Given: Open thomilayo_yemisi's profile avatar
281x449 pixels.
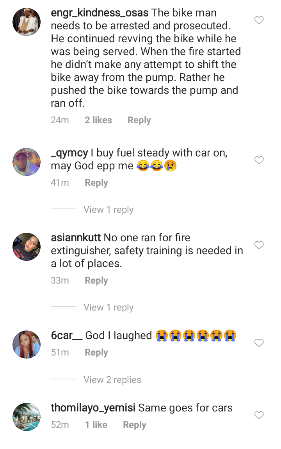Looking at the screenshot, I should click(27, 417).
